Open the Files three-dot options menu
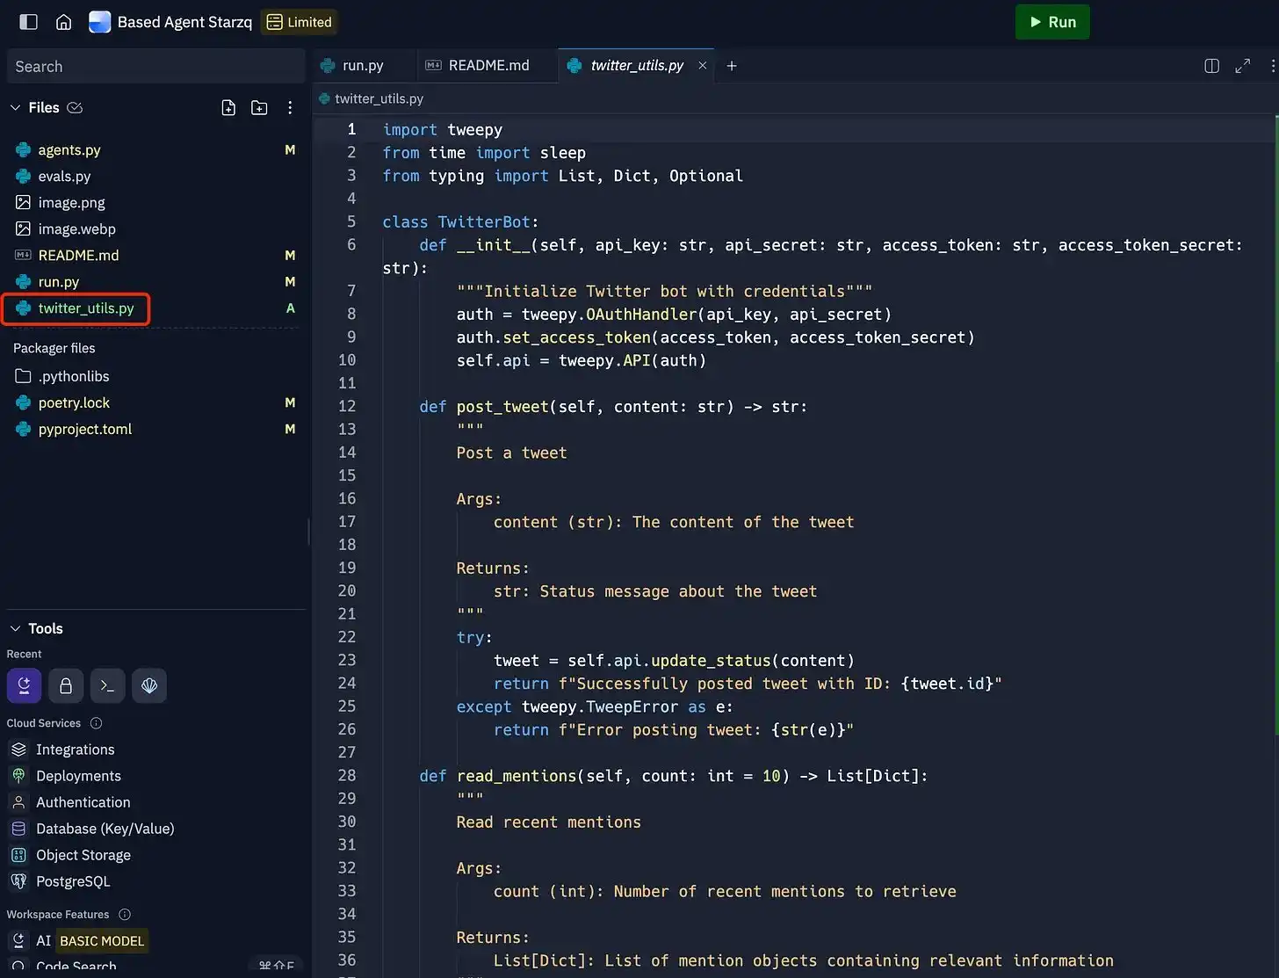This screenshot has height=978, width=1279. click(x=290, y=107)
